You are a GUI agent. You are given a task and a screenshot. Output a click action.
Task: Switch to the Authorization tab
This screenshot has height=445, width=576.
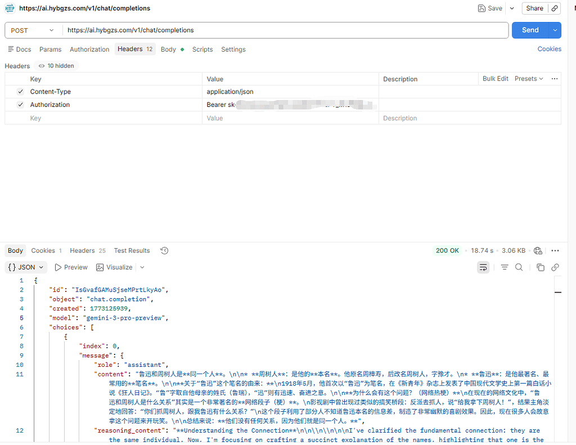(89, 50)
